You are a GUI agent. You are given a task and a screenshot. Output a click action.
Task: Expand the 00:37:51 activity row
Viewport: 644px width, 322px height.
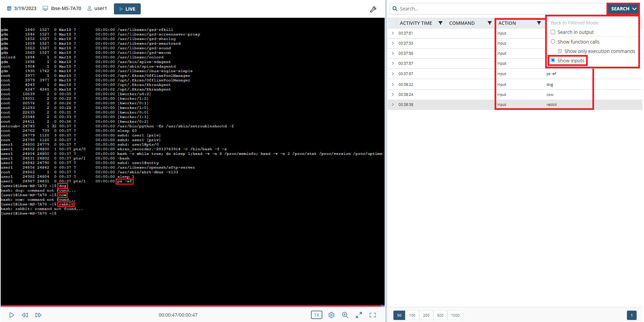click(393, 33)
